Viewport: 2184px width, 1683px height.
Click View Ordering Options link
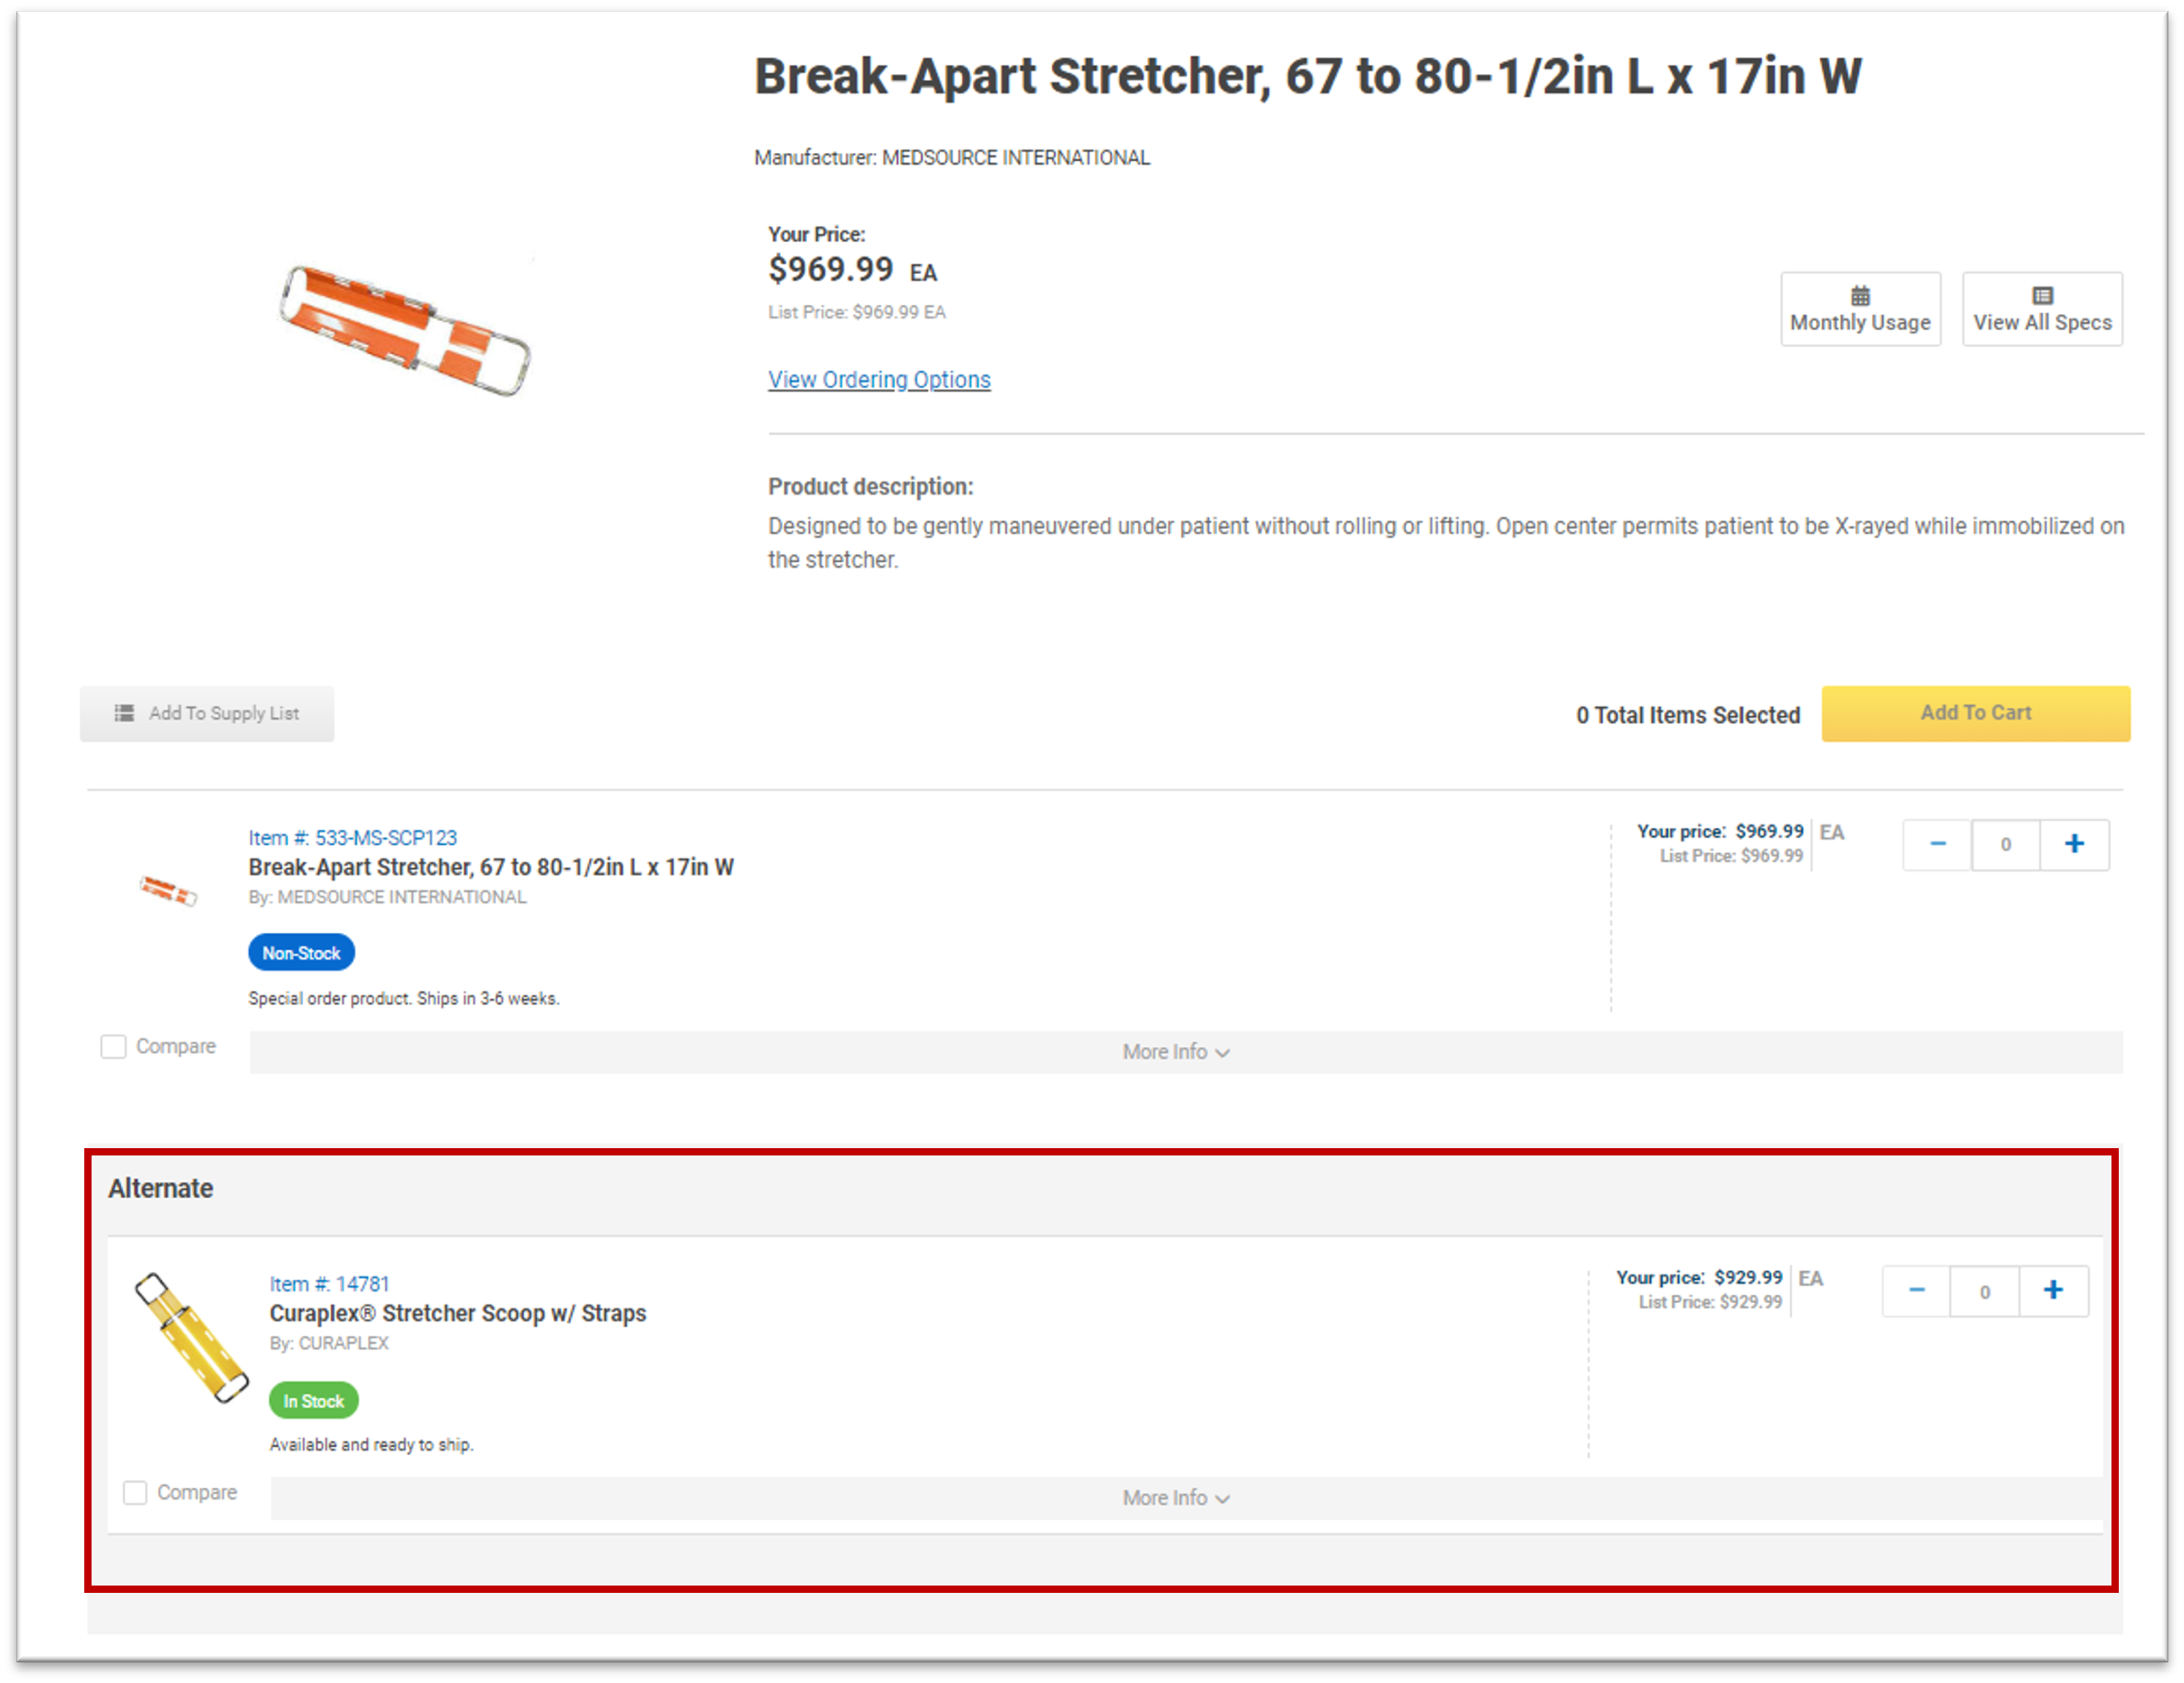click(879, 380)
